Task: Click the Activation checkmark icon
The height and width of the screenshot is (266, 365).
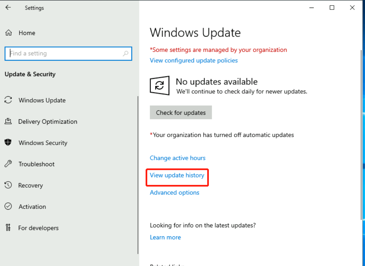Action: pyautogui.click(x=8, y=207)
